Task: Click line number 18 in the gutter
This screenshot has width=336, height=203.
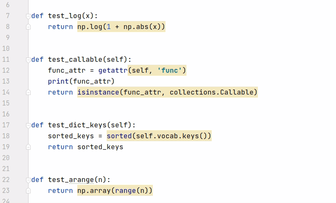Action: (6, 136)
